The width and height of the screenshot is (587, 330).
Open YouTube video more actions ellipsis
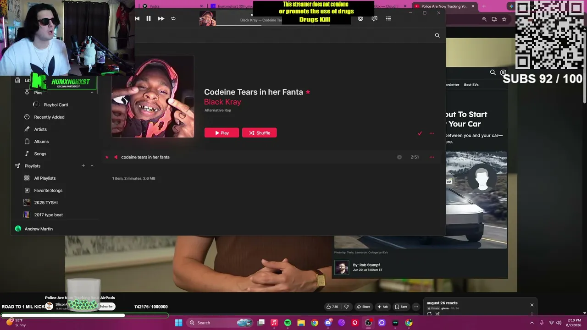tap(416, 307)
